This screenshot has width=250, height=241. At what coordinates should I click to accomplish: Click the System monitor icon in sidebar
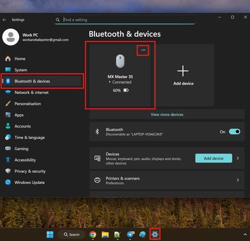click(8, 69)
